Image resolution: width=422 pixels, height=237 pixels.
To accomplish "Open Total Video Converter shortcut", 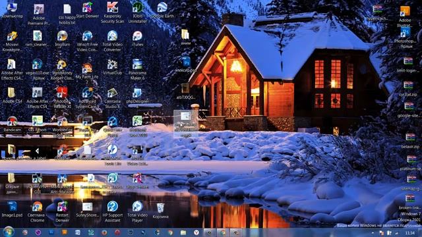I will 112,41.
